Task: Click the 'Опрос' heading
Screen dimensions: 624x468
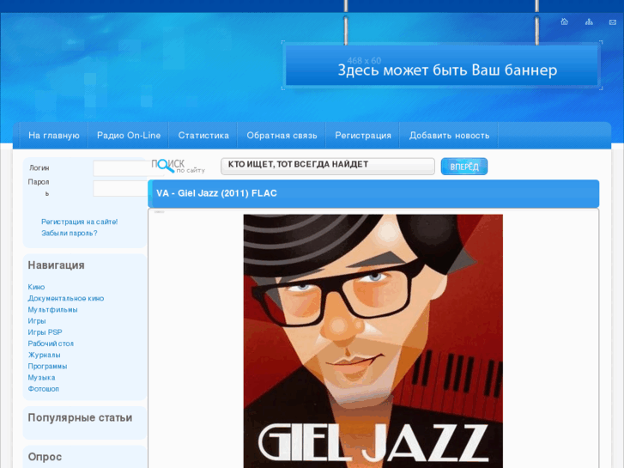Action: pos(45,457)
